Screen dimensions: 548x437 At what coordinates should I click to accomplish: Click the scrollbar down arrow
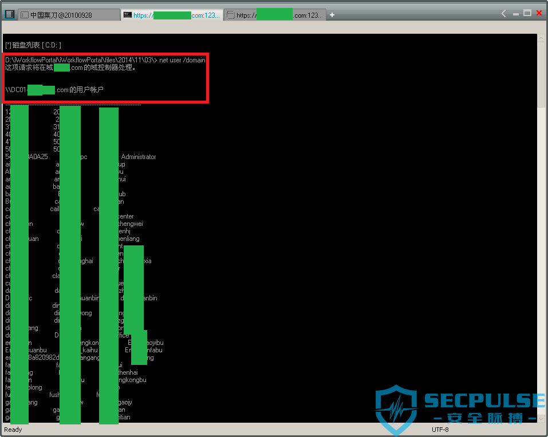click(541, 419)
